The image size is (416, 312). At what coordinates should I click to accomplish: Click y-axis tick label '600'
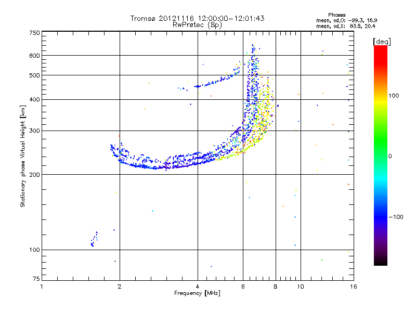[x=34, y=56]
